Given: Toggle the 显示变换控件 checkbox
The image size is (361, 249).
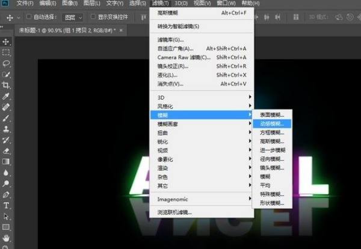Looking at the screenshot, I should (x=93, y=17).
